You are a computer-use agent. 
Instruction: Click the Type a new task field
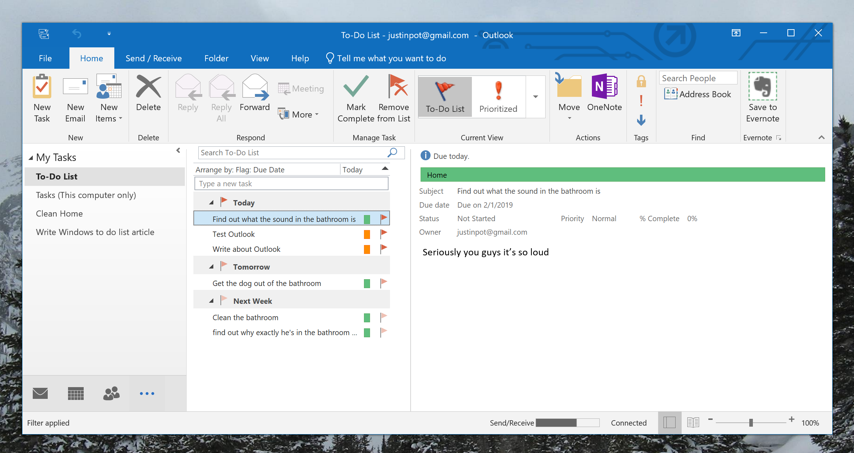tap(291, 184)
